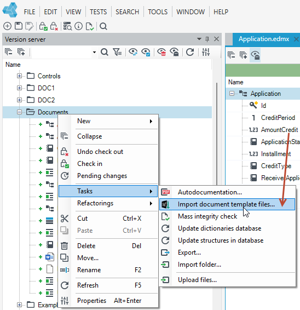Collapse all nodes in Version server panel

pyautogui.click(x=9, y=52)
